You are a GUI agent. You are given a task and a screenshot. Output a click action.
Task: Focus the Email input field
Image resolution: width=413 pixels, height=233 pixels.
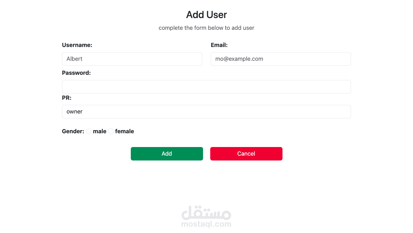click(281, 59)
